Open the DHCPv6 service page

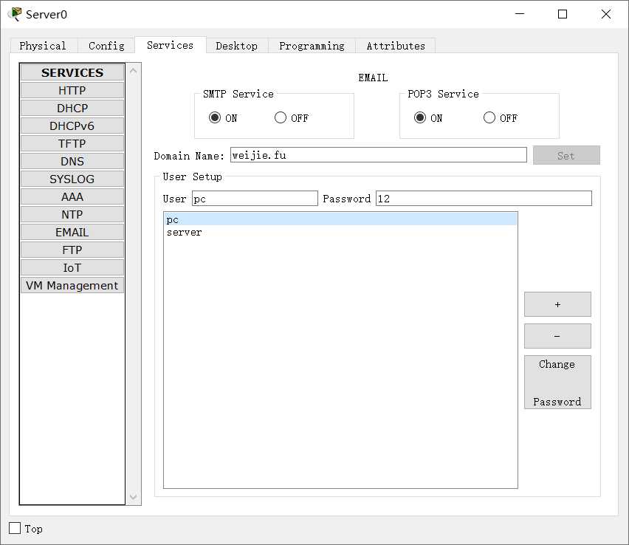(72, 126)
